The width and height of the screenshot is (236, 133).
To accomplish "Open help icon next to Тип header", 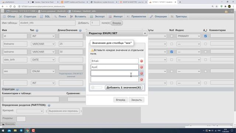I will [37, 30].
